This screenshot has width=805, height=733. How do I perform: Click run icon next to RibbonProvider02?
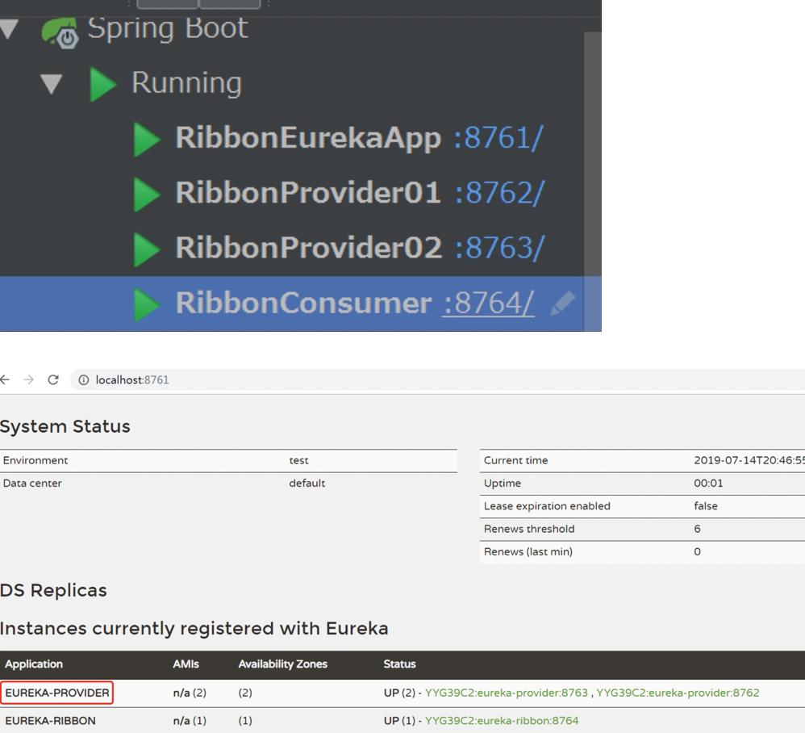pyautogui.click(x=146, y=249)
